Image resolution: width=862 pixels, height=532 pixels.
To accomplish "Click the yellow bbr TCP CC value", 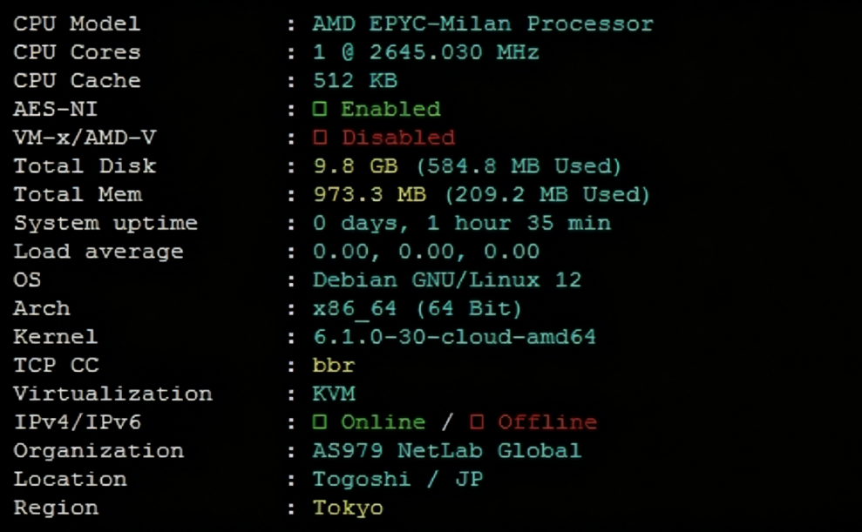I will pos(334,366).
